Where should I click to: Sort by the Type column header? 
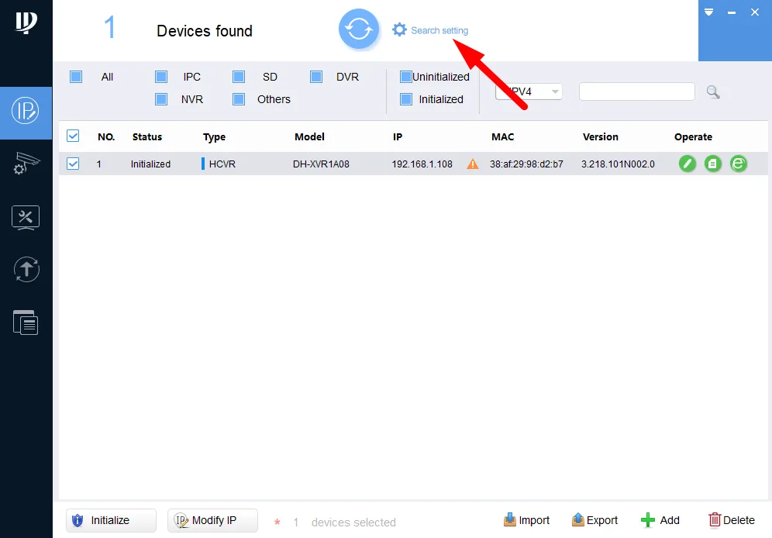[214, 137]
